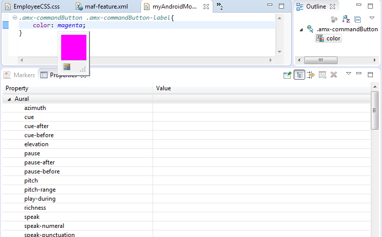This screenshot has width=382, height=237.
Task: Open the Outline view menu dropdown
Action: pos(372,18)
